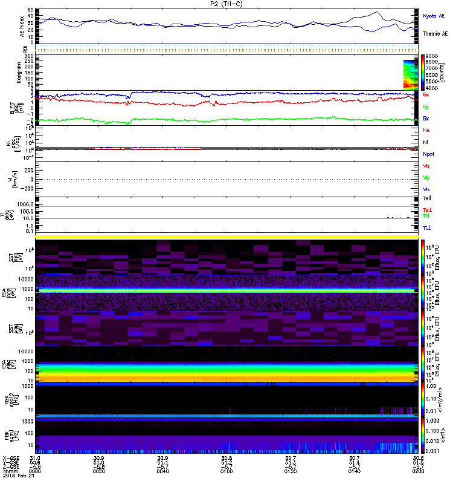Click the plot title P2 (TH-C)
This screenshot has height=484, width=453.
[x=226, y=4]
